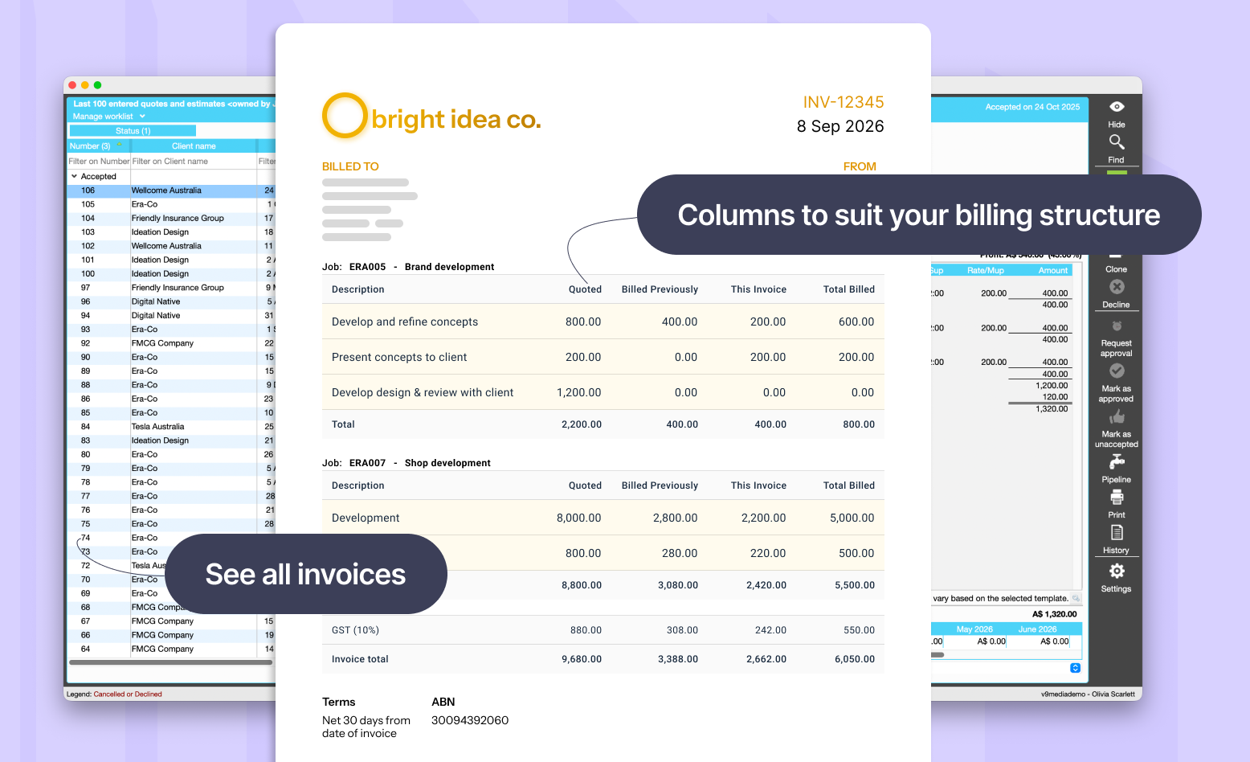Click the Filter on Number field

click(x=99, y=162)
